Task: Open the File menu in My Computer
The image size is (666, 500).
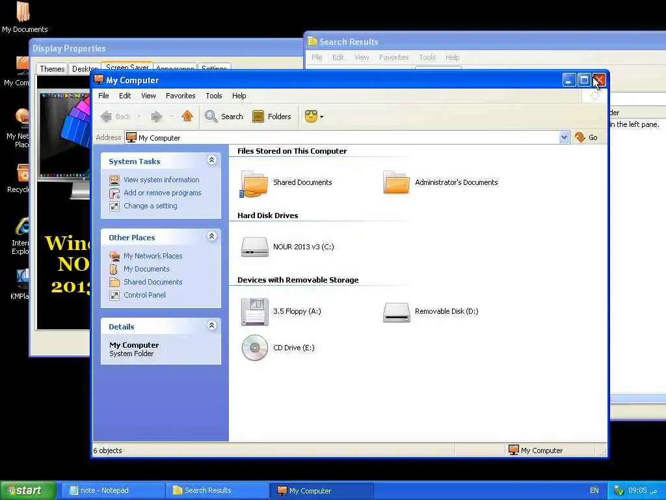Action: [103, 96]
